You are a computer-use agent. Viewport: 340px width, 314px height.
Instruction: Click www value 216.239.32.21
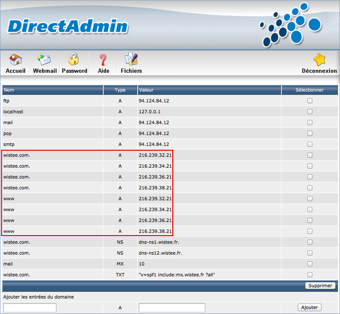pos(155,198)
